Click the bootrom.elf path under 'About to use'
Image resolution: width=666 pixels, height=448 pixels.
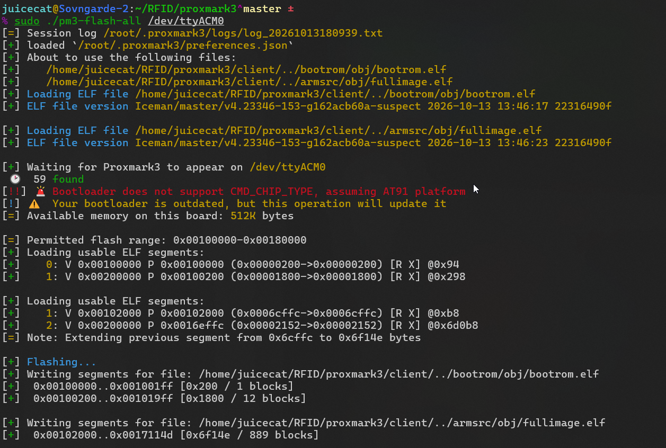point(246,69)
